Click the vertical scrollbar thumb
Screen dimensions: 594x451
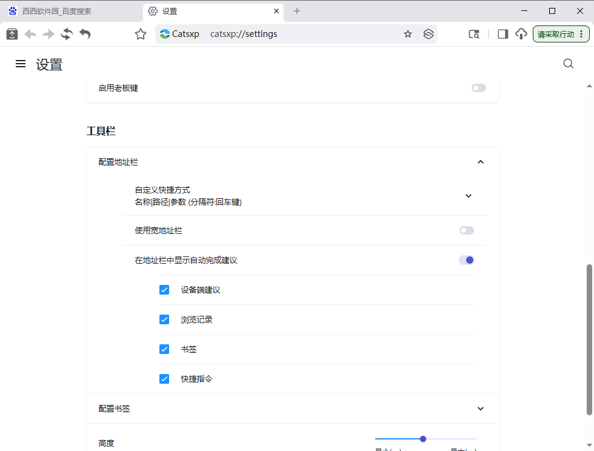[589, 339]
